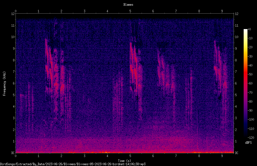Click the "5" second label on the bottom time axis
The image size is (257, 166).
[130, 156]
